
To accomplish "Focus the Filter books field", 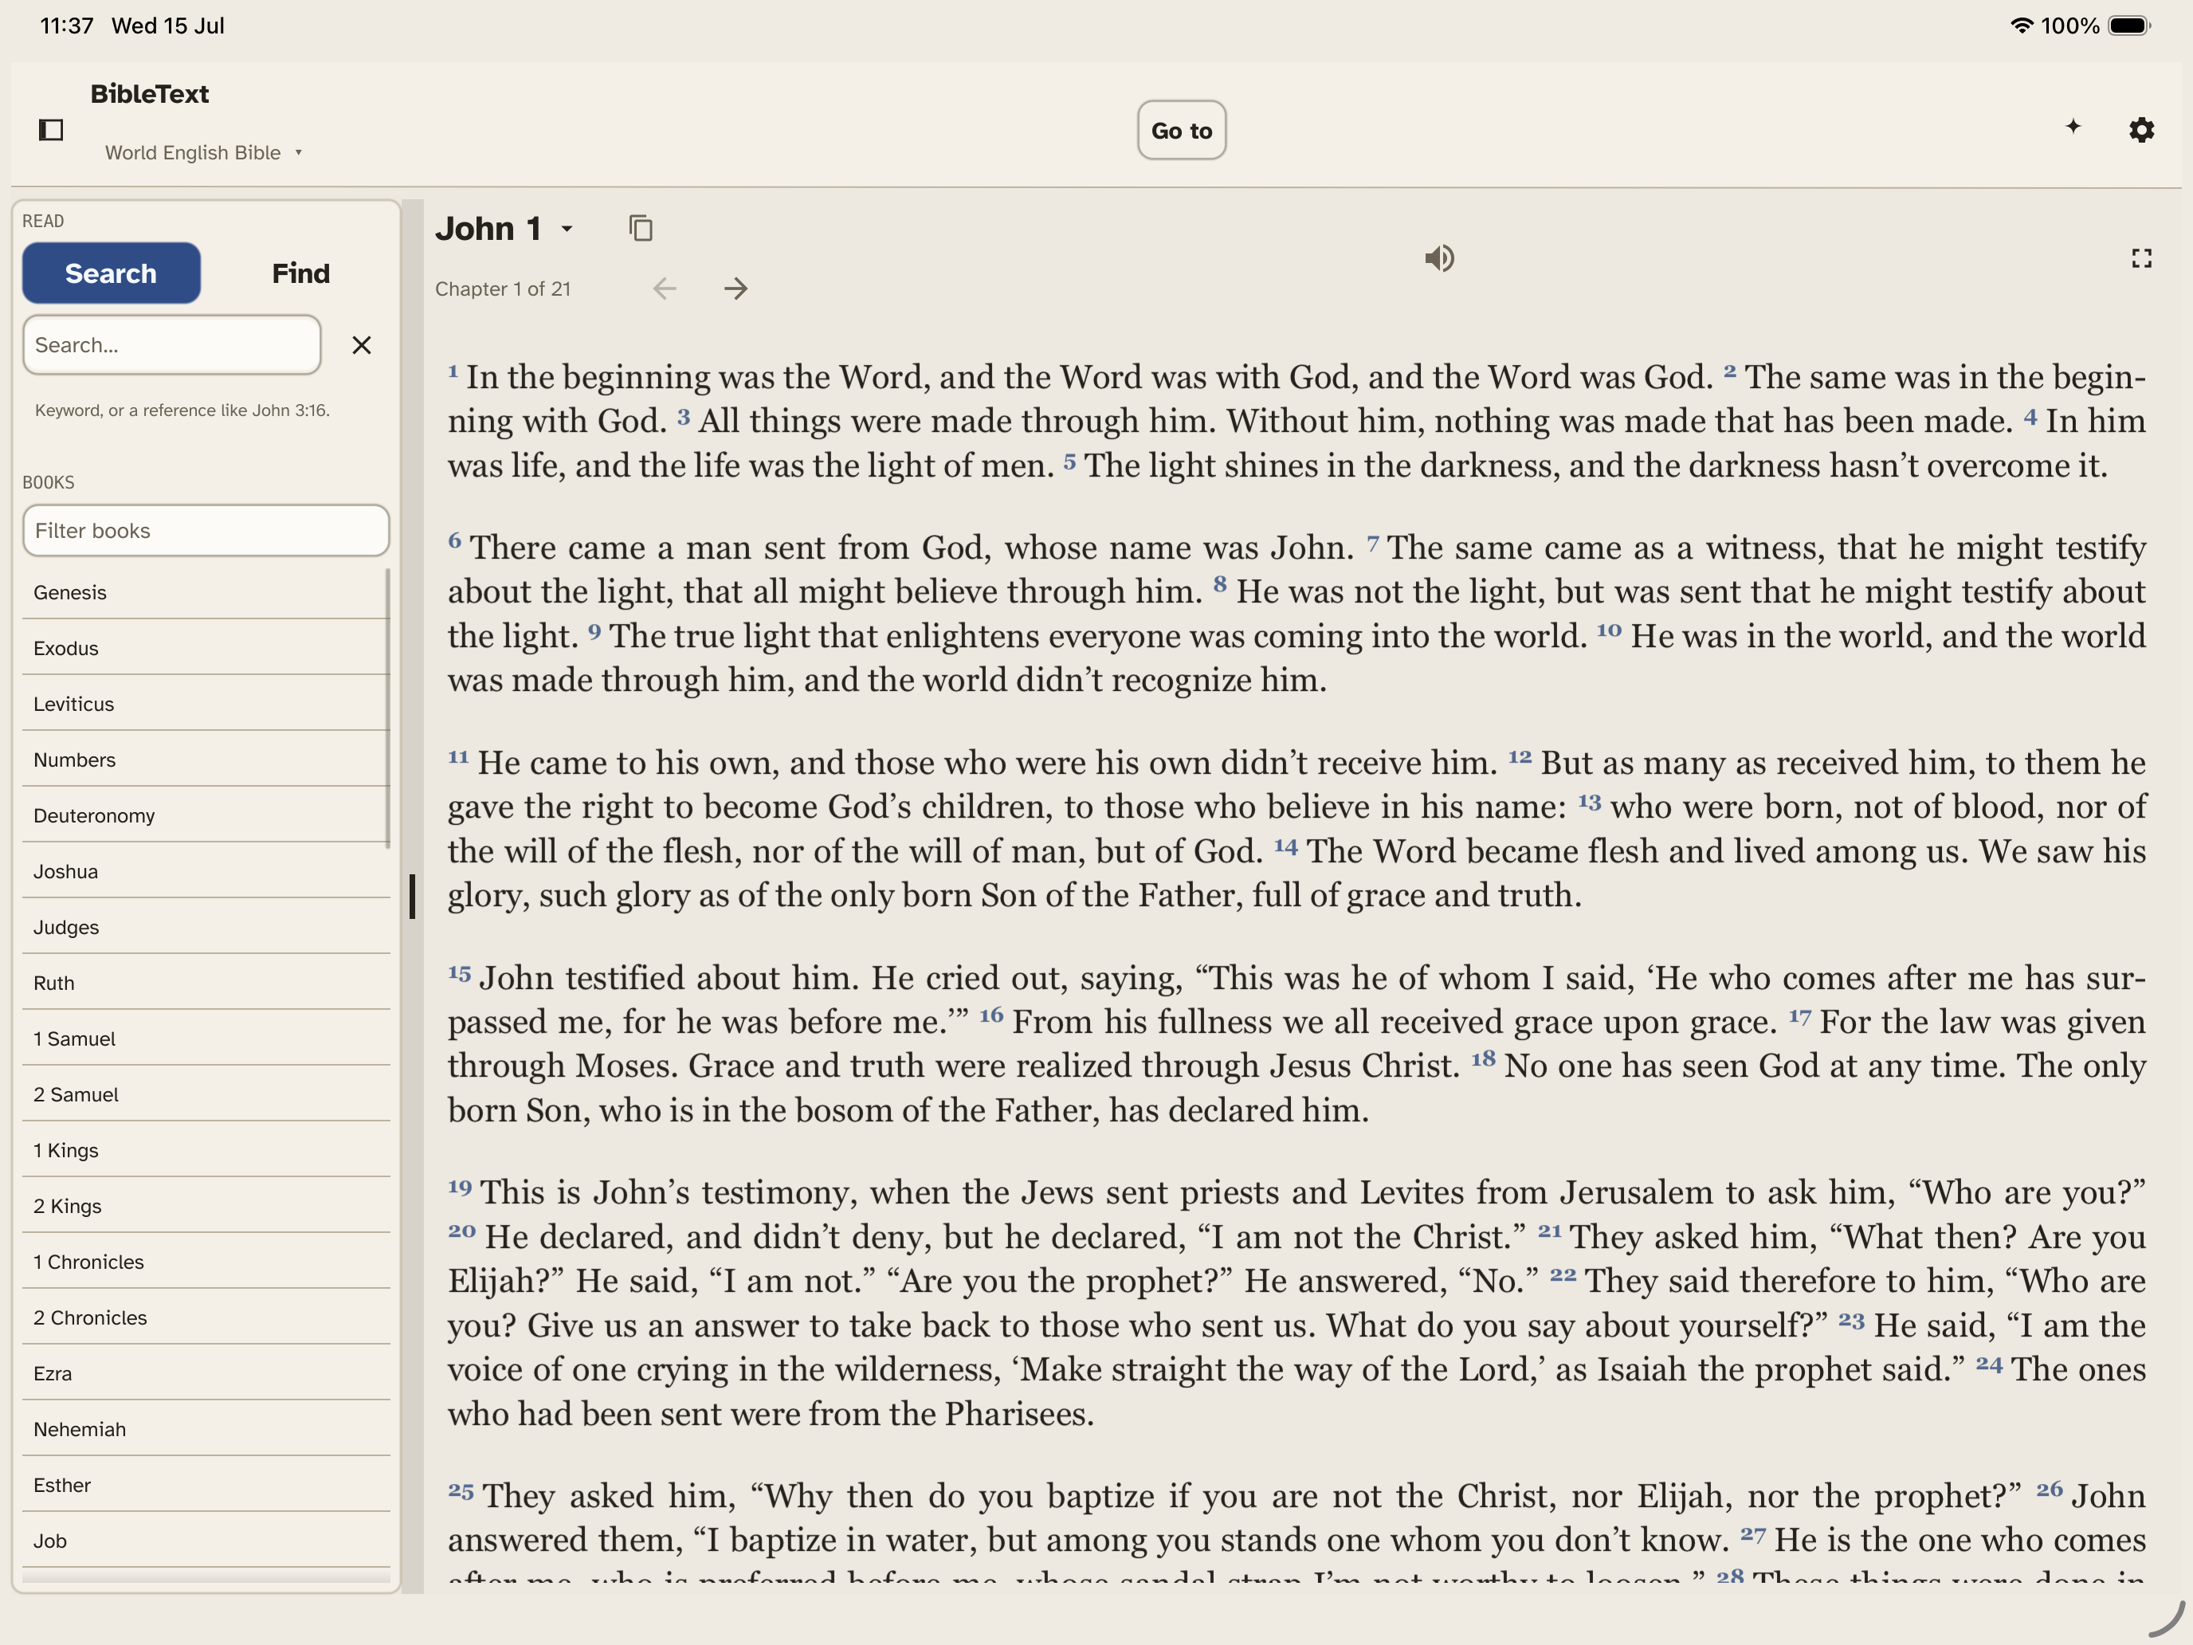I will pyautogui.click(x=206, y=531).
